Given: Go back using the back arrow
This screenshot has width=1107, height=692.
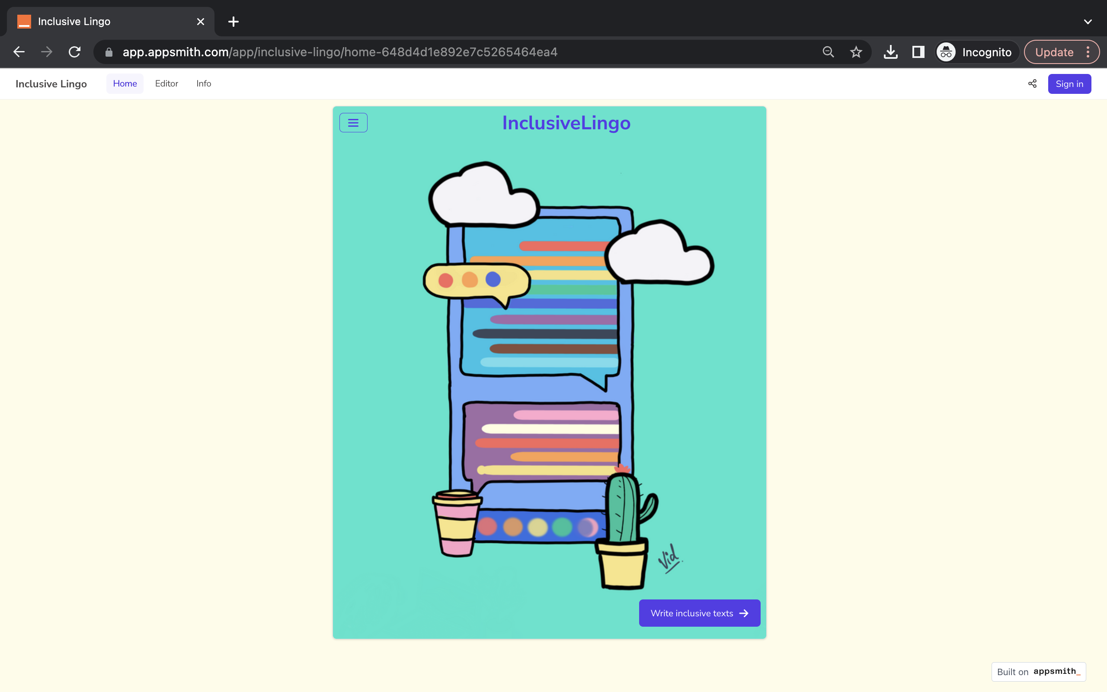Looking at the screenshot, I should coord(19,52).
